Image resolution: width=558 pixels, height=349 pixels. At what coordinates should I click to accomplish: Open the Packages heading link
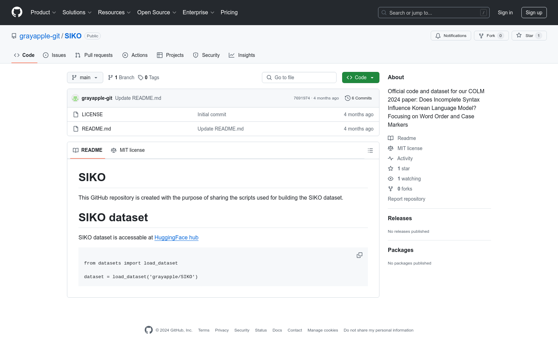(400, 250)
